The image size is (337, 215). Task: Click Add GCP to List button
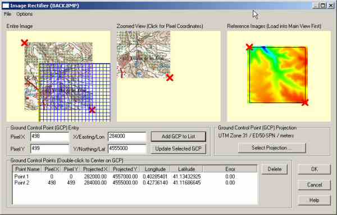[179, 137]
